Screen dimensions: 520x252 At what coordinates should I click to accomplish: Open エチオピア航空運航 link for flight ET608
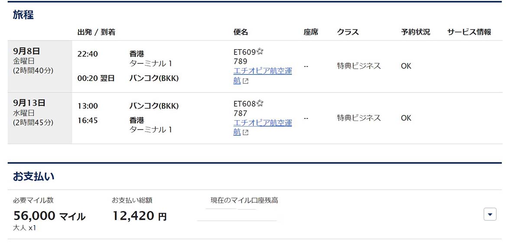pos(263,127)
